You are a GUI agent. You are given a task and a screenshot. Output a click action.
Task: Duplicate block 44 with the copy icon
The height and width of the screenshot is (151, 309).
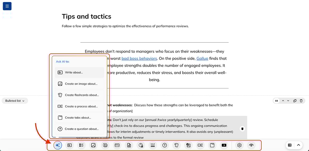(x=294, y=101)
